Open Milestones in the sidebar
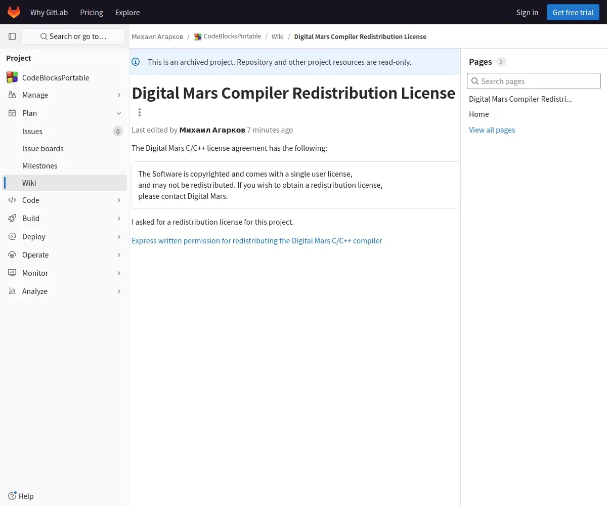 pyautogui.click(x=64, y=165)
